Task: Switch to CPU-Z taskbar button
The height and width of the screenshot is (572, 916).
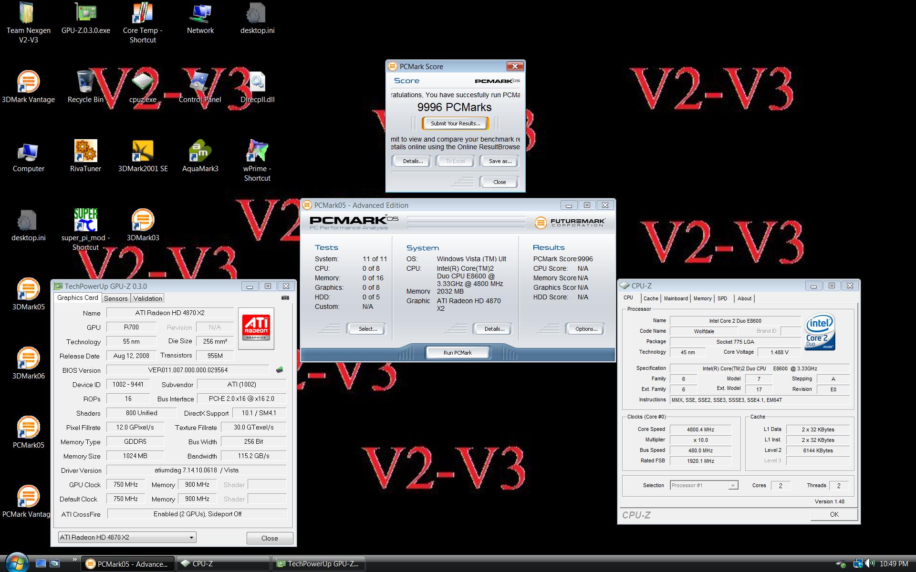Action: click(x=223, y=563)
